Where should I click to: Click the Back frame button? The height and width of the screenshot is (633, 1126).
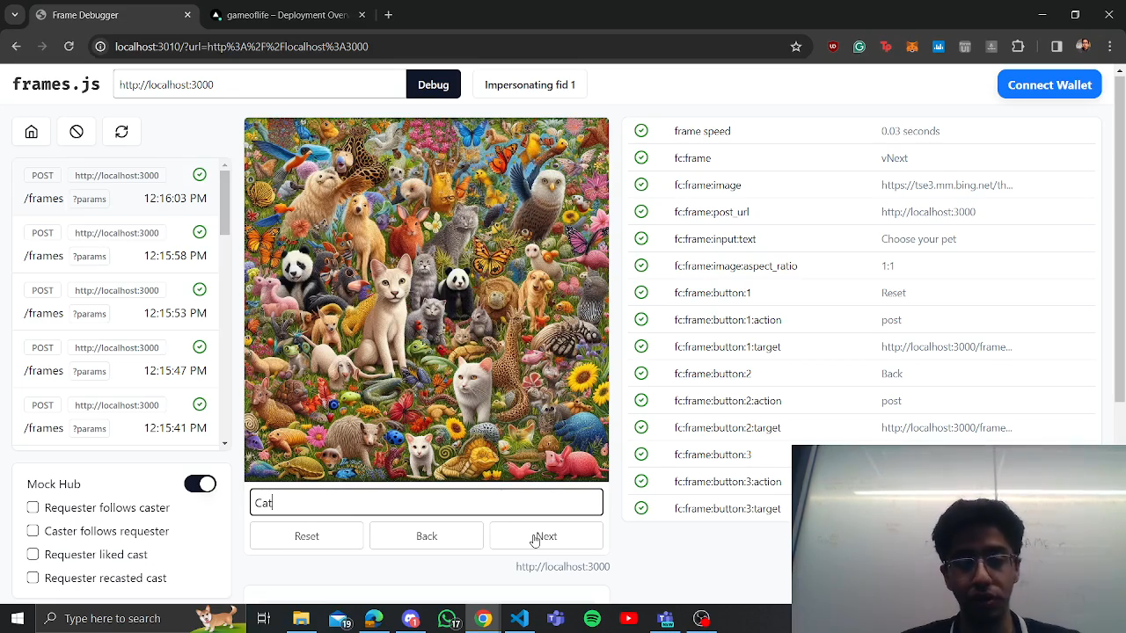coord(427,536)
